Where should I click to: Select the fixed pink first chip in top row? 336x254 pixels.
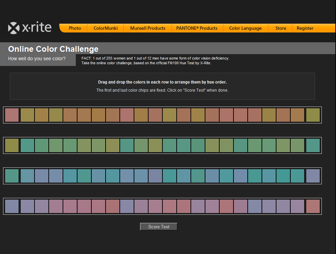[12, 115]
